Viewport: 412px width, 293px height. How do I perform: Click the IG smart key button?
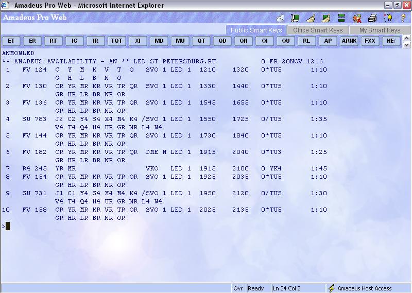(75, 41)
